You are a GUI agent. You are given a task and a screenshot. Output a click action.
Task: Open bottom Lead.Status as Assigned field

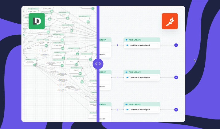(x=142, y=110)
